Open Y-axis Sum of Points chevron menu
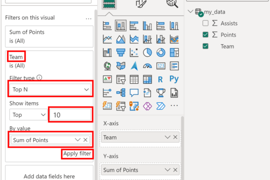The height and width of the screenshot is (180, 270). pyautogui.click(x=167, y=170)
